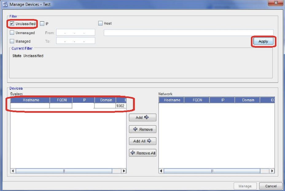Focus the Host name text field
The width and height of the screenshot is (285, 191).
(x=189, y=33)
